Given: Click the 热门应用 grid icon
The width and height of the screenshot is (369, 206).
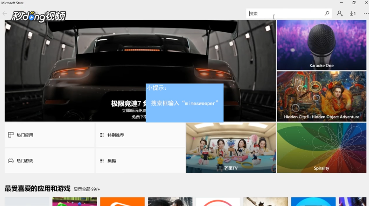Looking at the screenshot, I should pyautogui.click(x=11, y=135).
